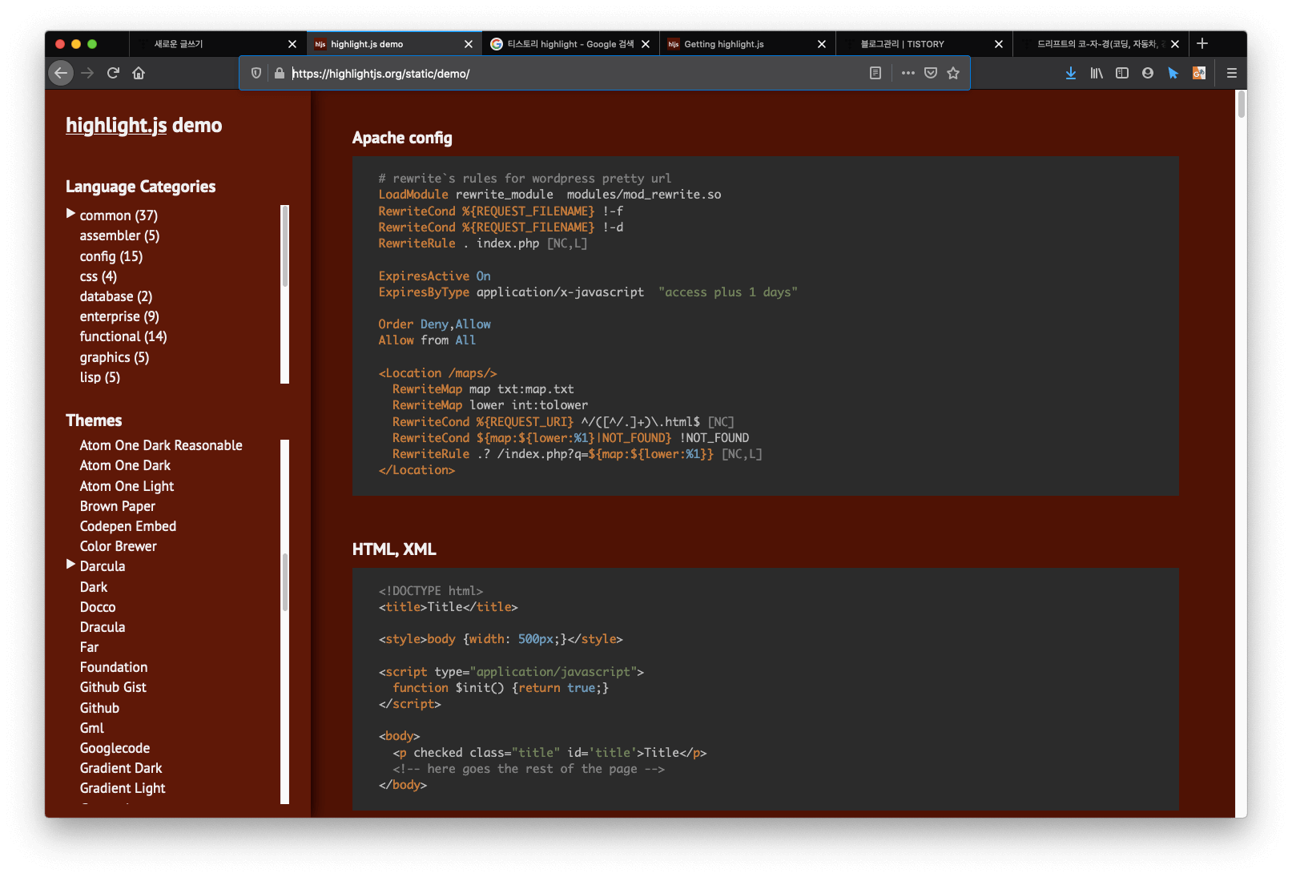Switch to the 블로그관리 TISTORY tab
This screenshot has height=877, width=1292.
(x=924, y=44)
